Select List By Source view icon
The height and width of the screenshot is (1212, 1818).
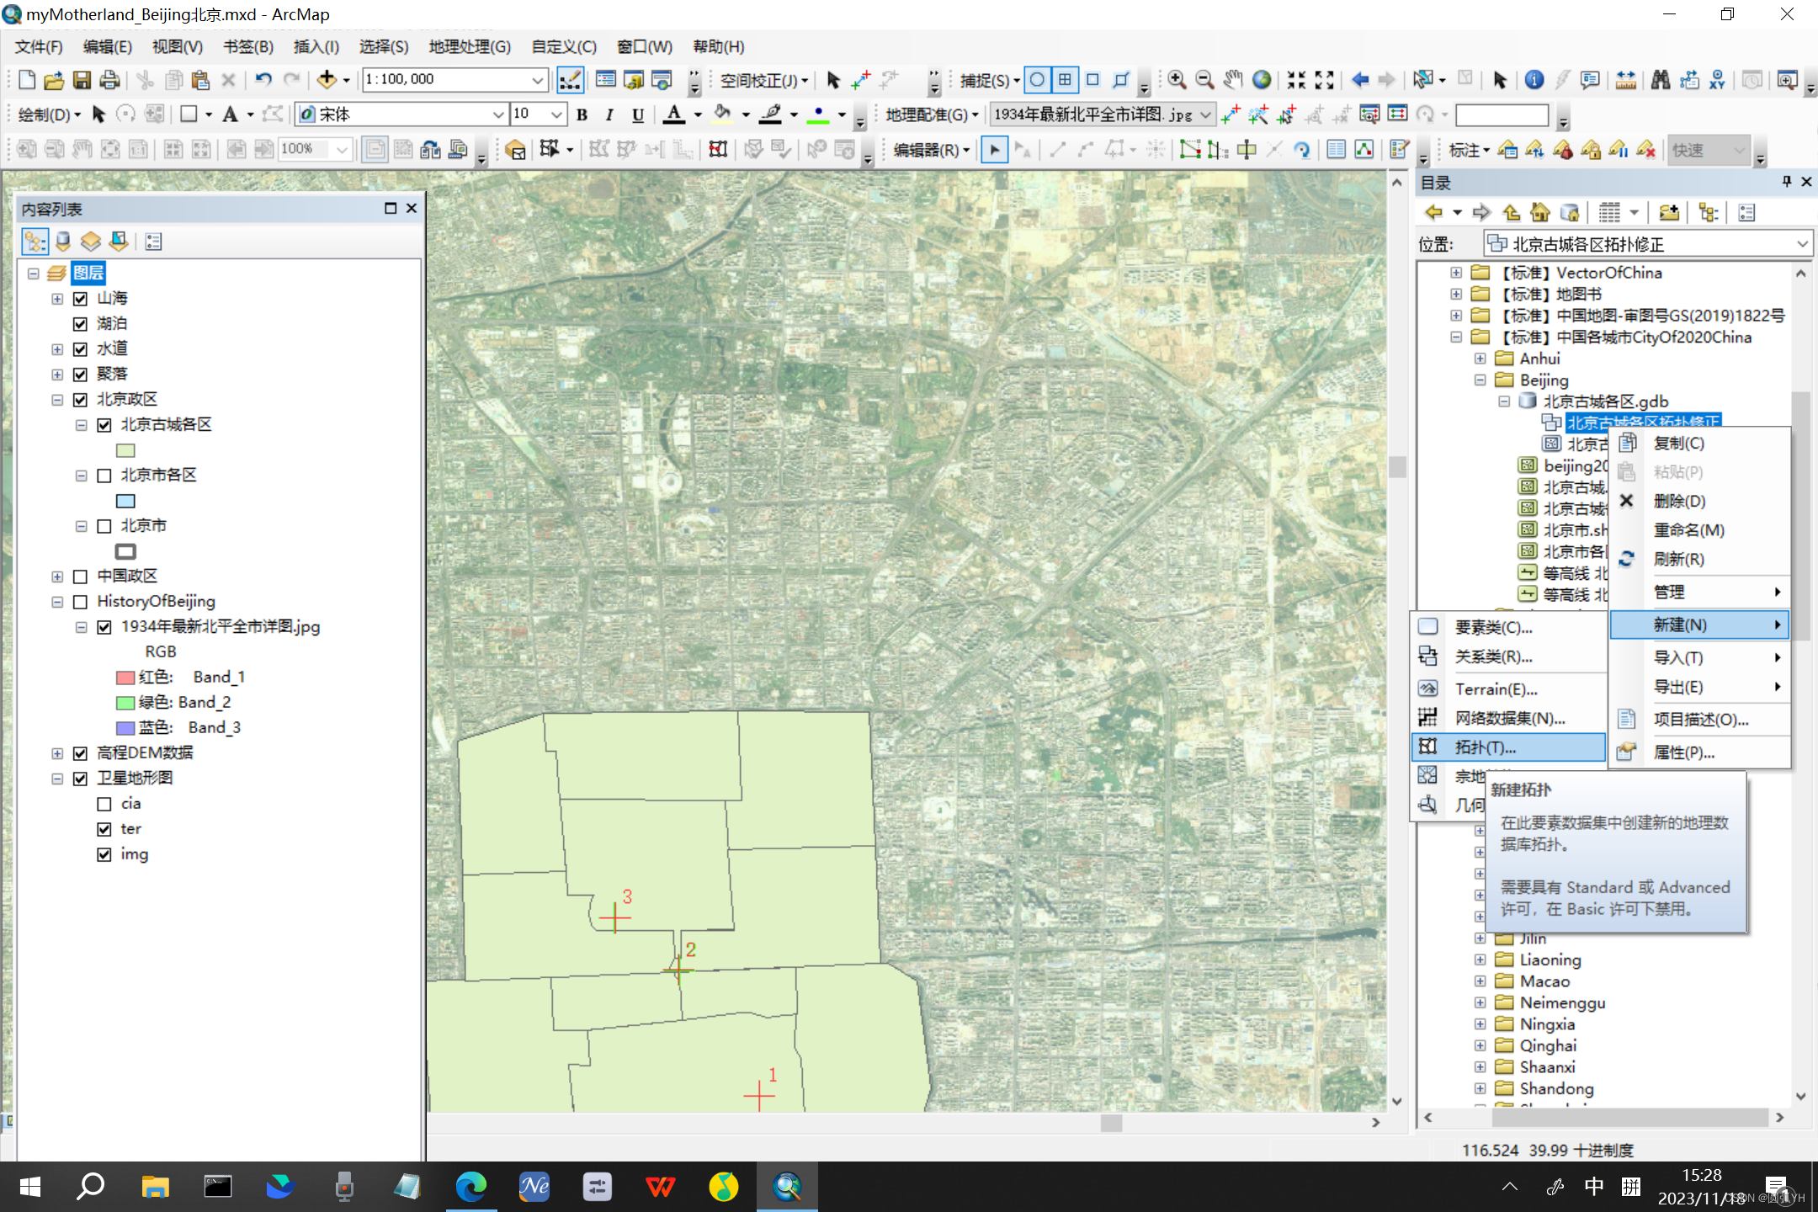[63, 242]
